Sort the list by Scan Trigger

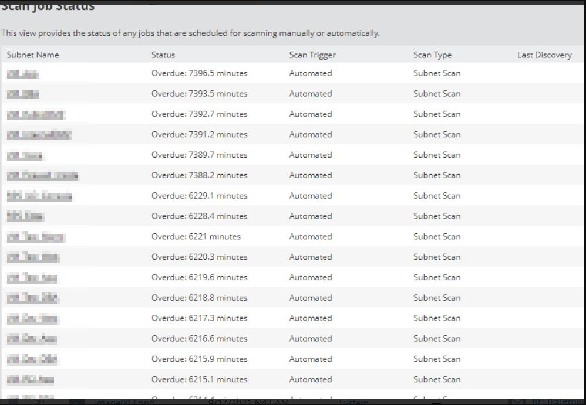click(311, 55)
